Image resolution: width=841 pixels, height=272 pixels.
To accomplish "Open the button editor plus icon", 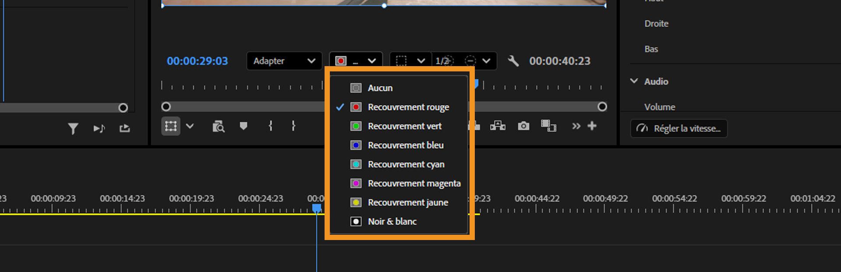I will pyautogui.click(x=592, y=126).
